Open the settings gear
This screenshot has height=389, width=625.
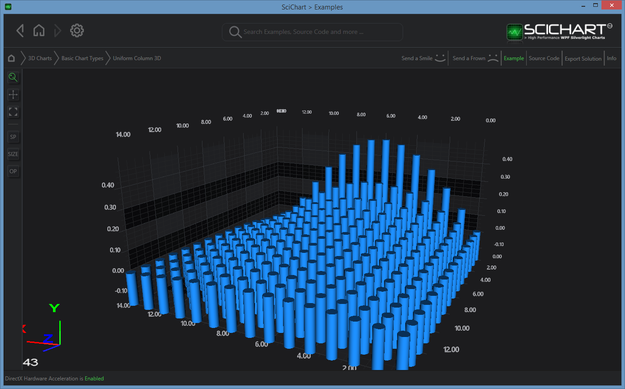coord(77,31)
